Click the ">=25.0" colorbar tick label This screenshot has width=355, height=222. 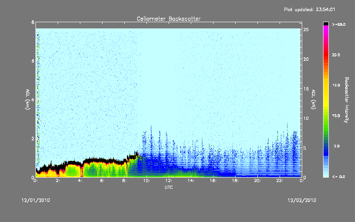click(339, 24)
